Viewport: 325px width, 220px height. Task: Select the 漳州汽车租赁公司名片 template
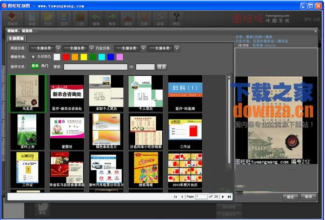[107, 169]
